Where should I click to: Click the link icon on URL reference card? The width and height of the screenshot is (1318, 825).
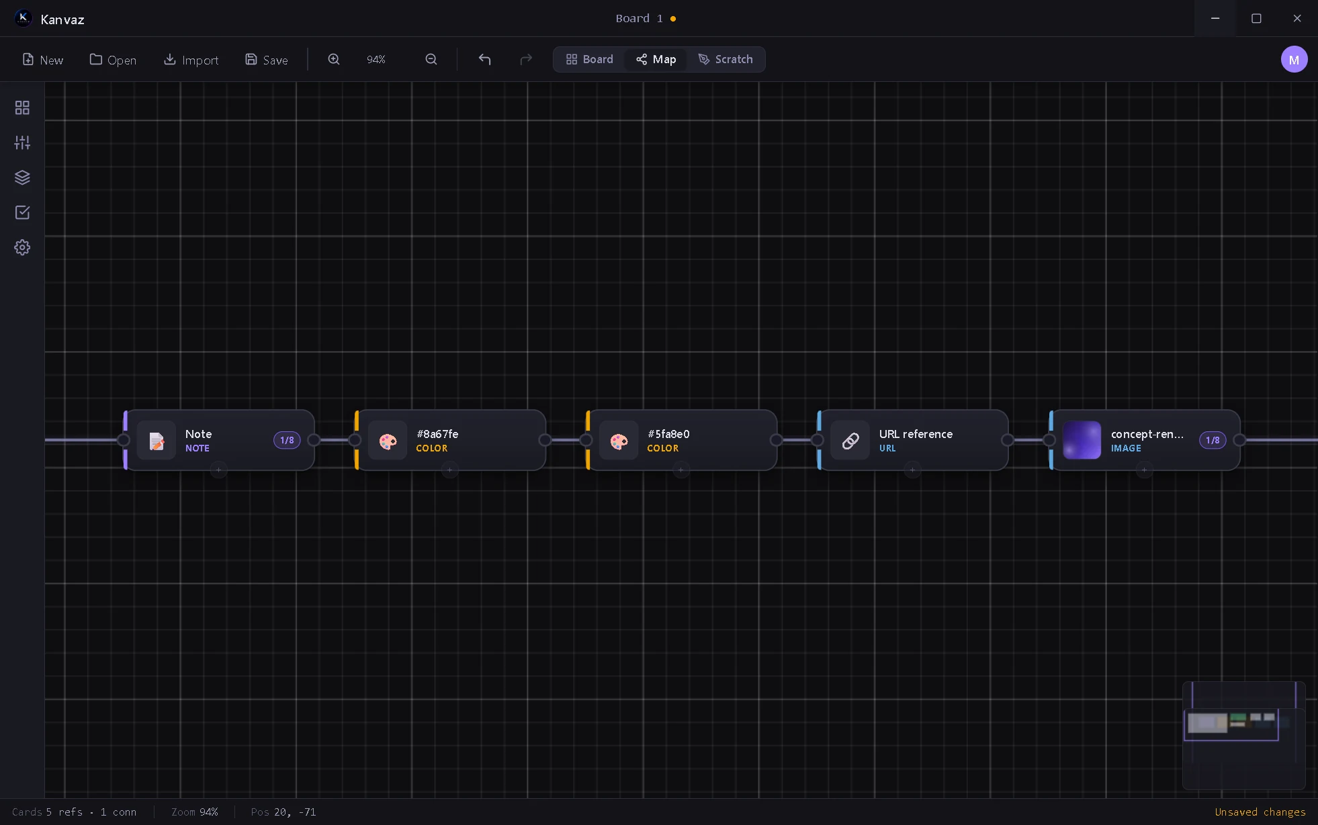[850, 440]
